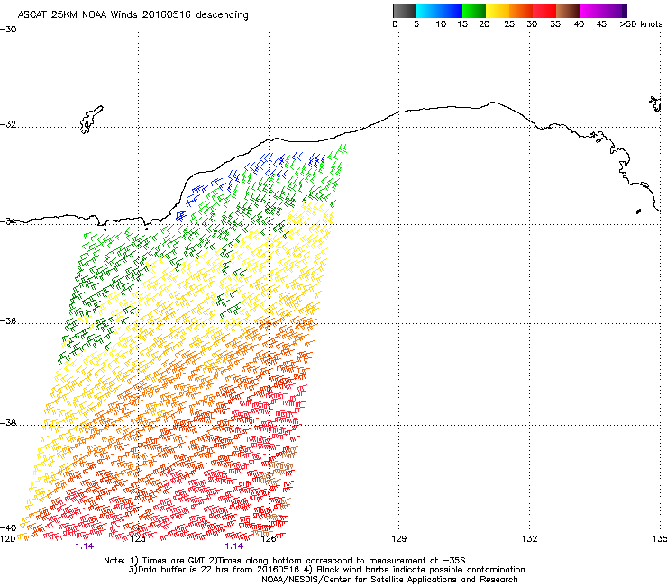Click the yellow 20-25 knots color band
The width and height of the screenshot is (667, 585).
pos(498,11)
